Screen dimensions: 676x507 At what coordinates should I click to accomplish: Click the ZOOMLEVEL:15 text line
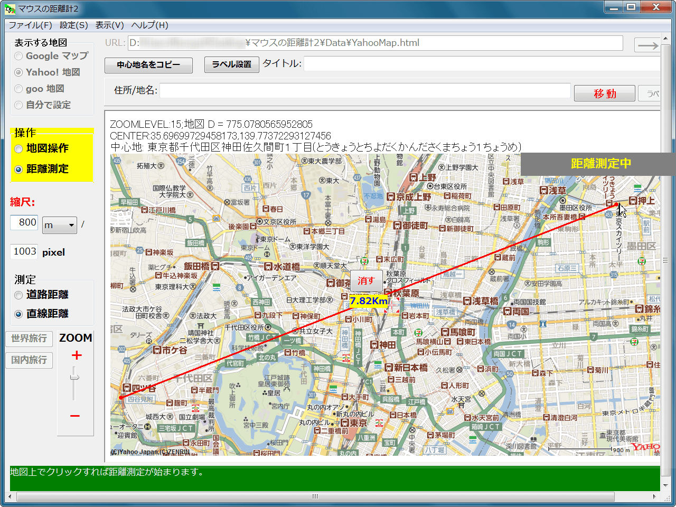211,124
